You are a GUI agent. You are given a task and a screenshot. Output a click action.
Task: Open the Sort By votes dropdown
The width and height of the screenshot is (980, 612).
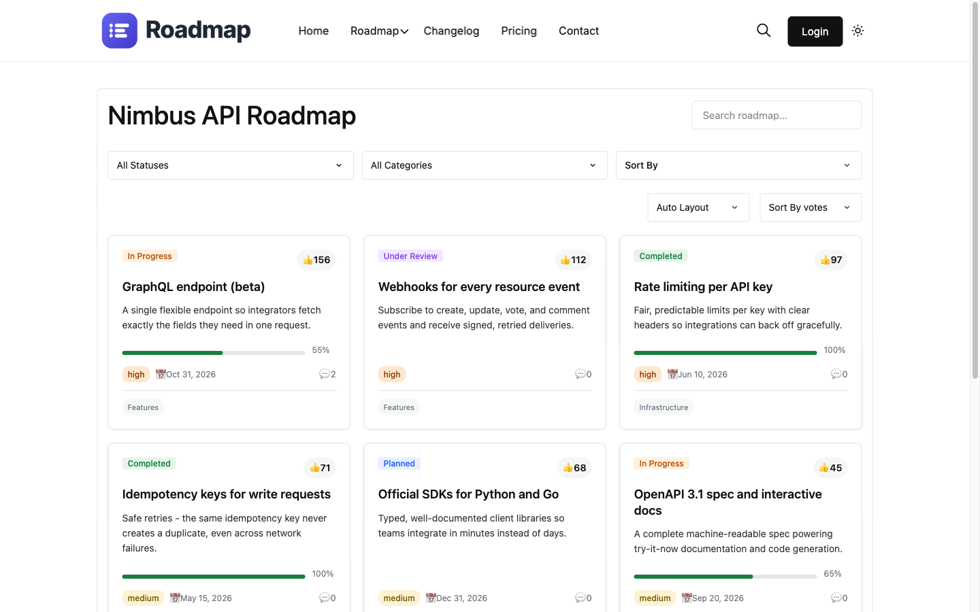[811, 207]
